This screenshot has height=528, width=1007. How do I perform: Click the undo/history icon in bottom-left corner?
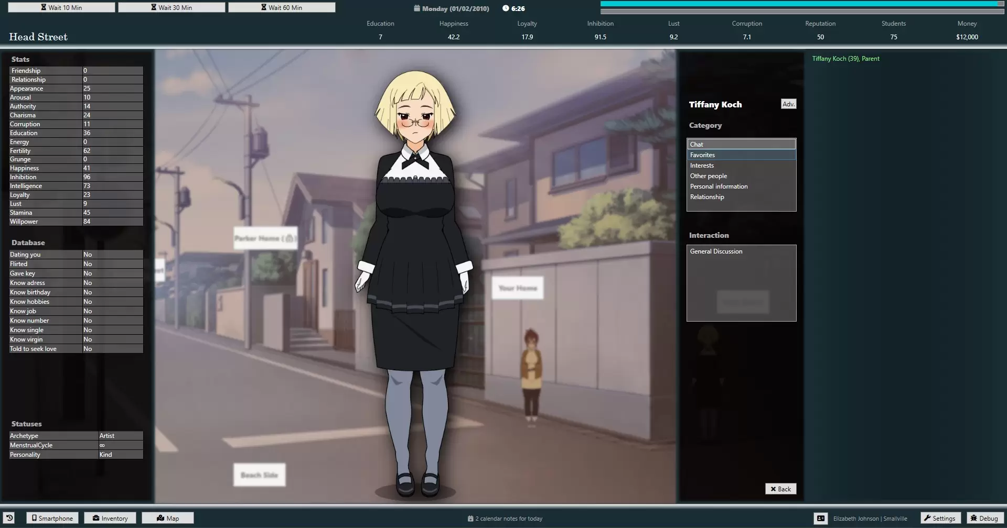(9, 518)
